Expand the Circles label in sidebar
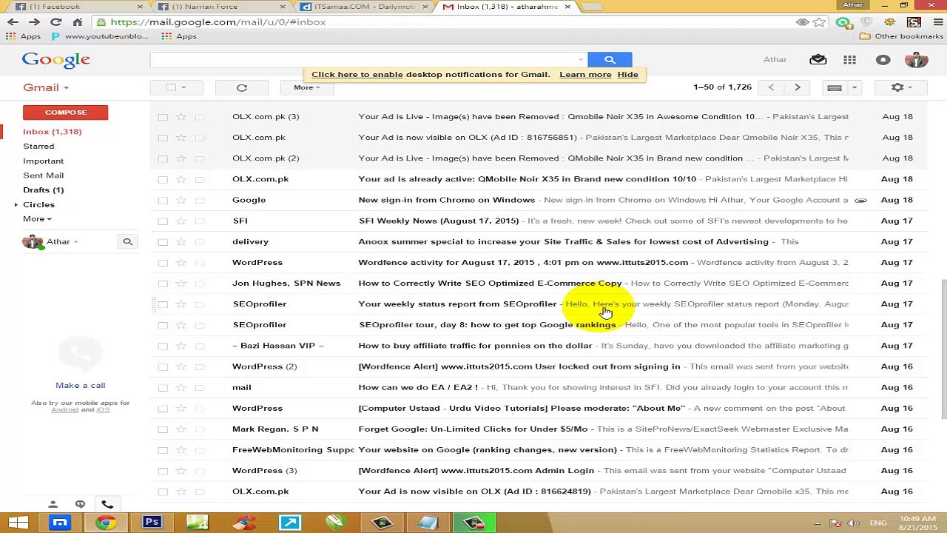This screenshot has width=947, height=533. click(16, 204)
